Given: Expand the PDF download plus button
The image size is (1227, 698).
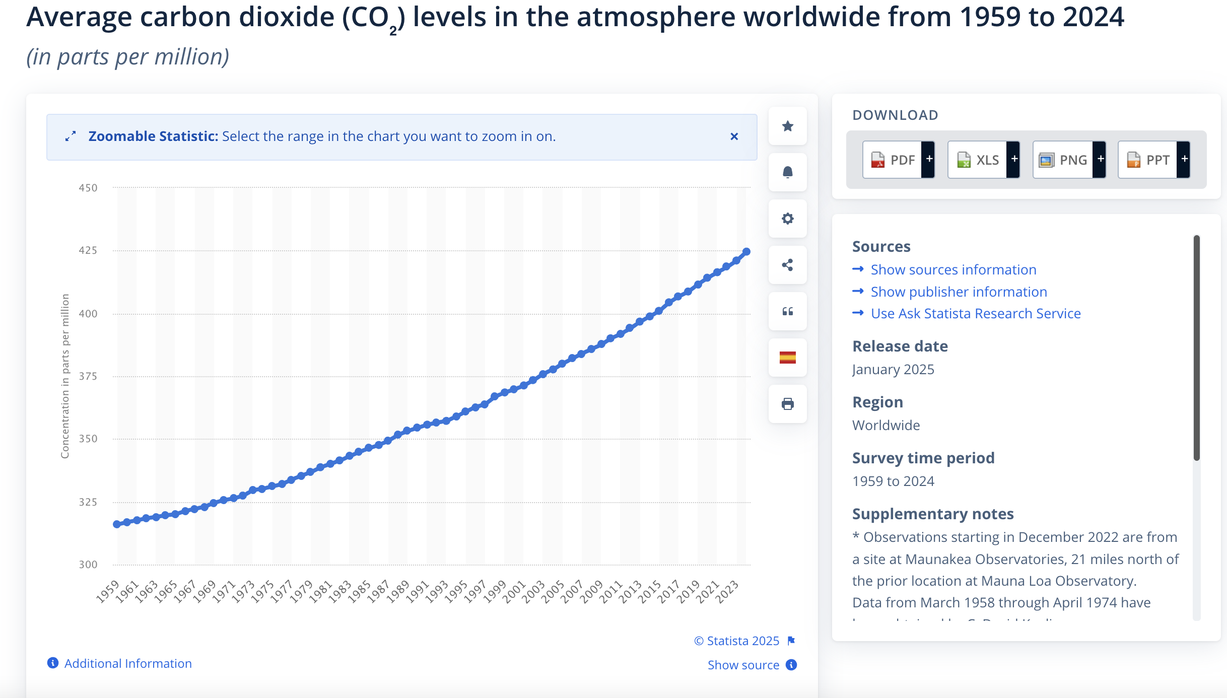Looking at the screenshot, I should [929, 159].
